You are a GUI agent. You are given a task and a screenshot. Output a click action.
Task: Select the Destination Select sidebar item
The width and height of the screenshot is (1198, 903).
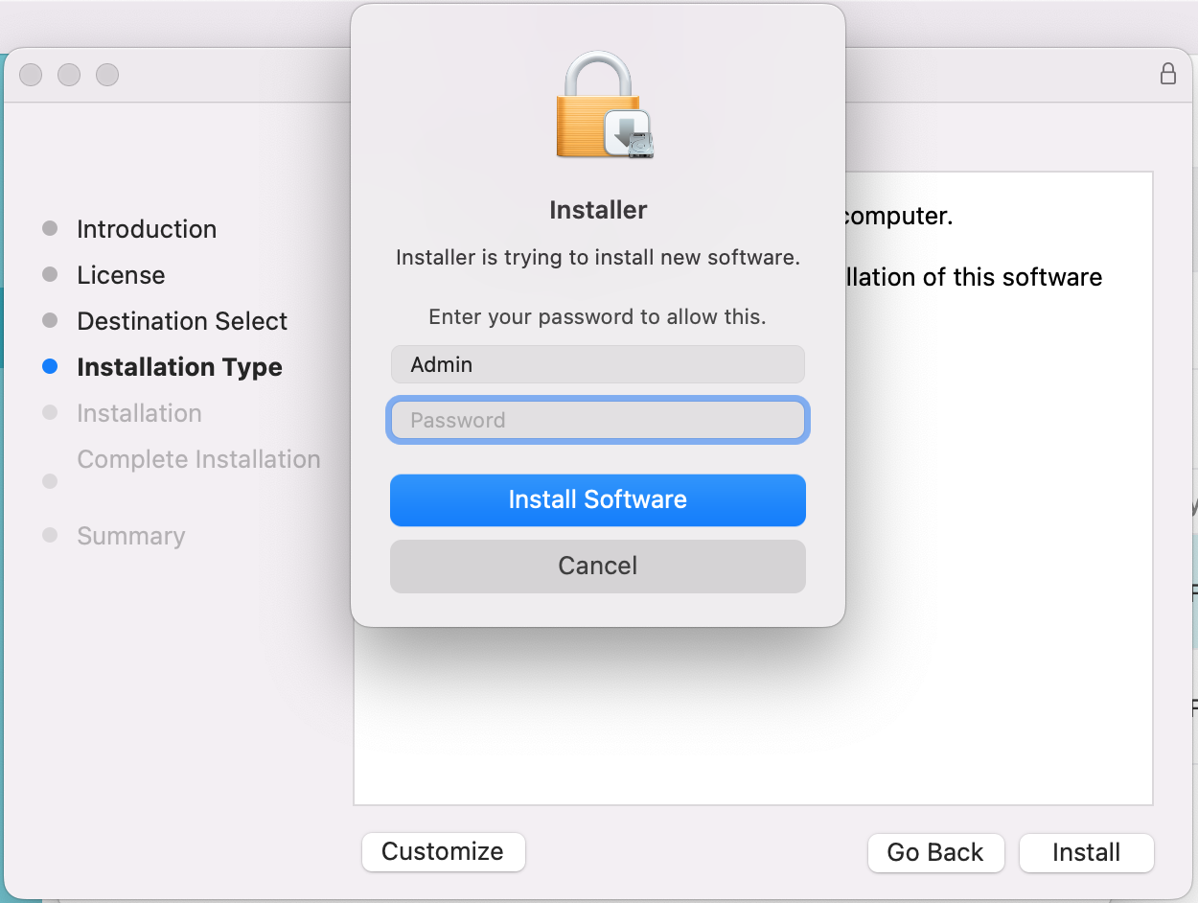(181, 321)
